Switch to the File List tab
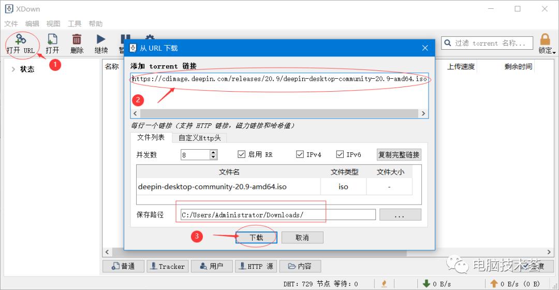Screen dimensions: 559x290 (151, 137)
